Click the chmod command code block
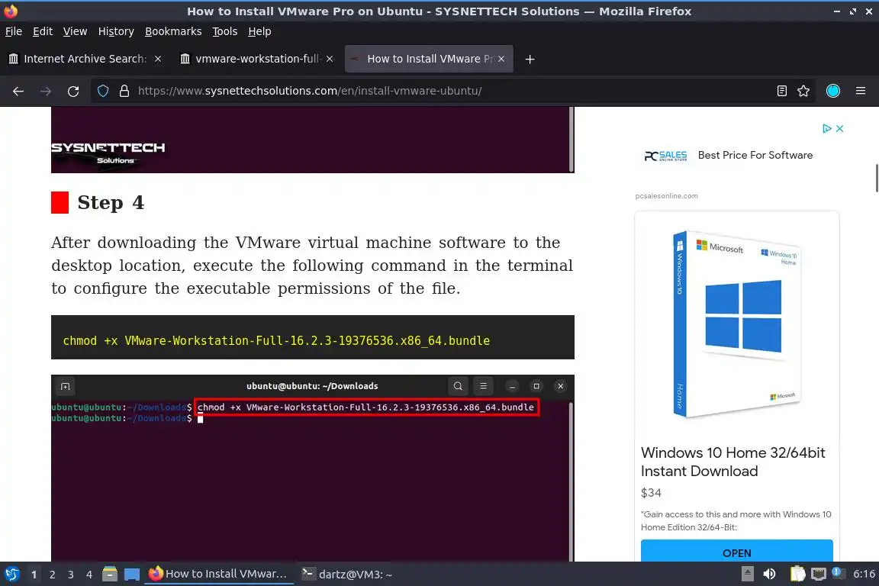The image size is (879, 586). [x=312, y=337]
